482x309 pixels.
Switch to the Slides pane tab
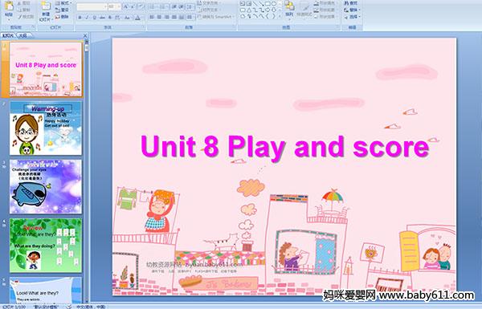(8, 35)
